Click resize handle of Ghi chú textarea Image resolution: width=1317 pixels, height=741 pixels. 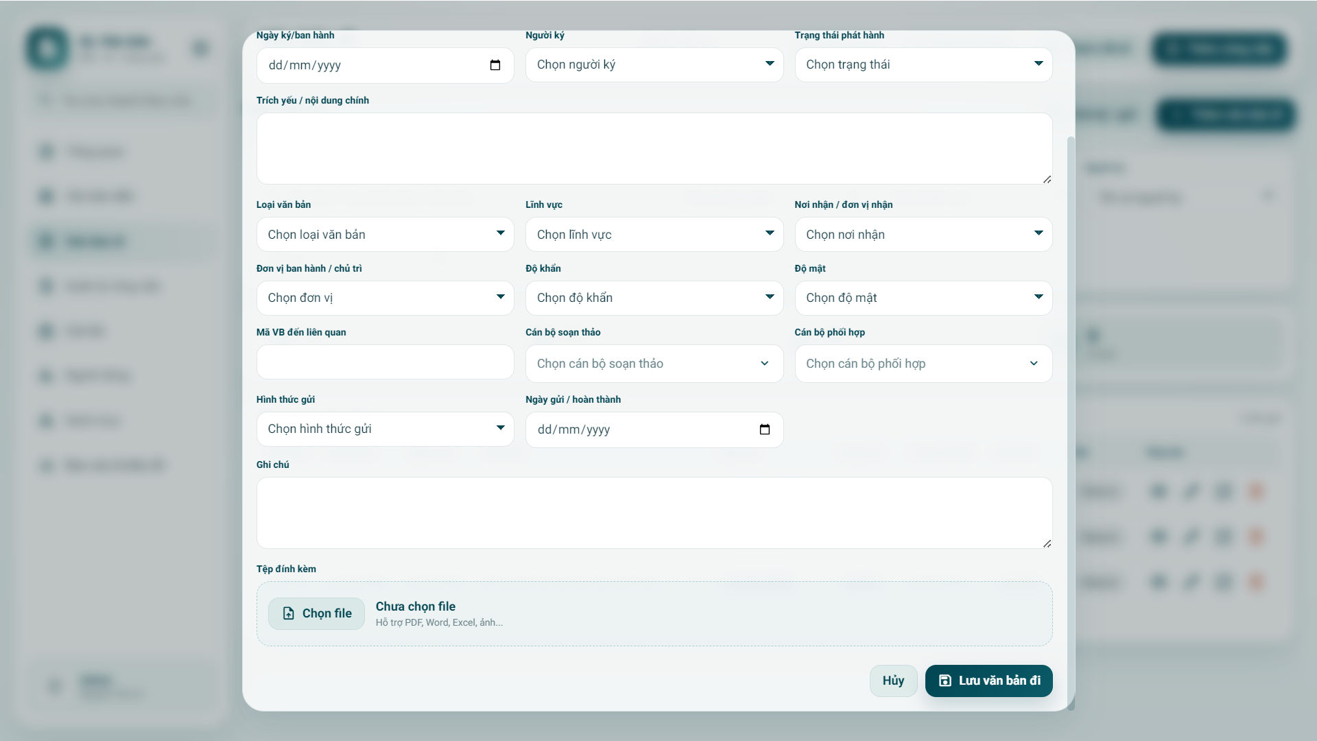click(x=1047, y=543)
